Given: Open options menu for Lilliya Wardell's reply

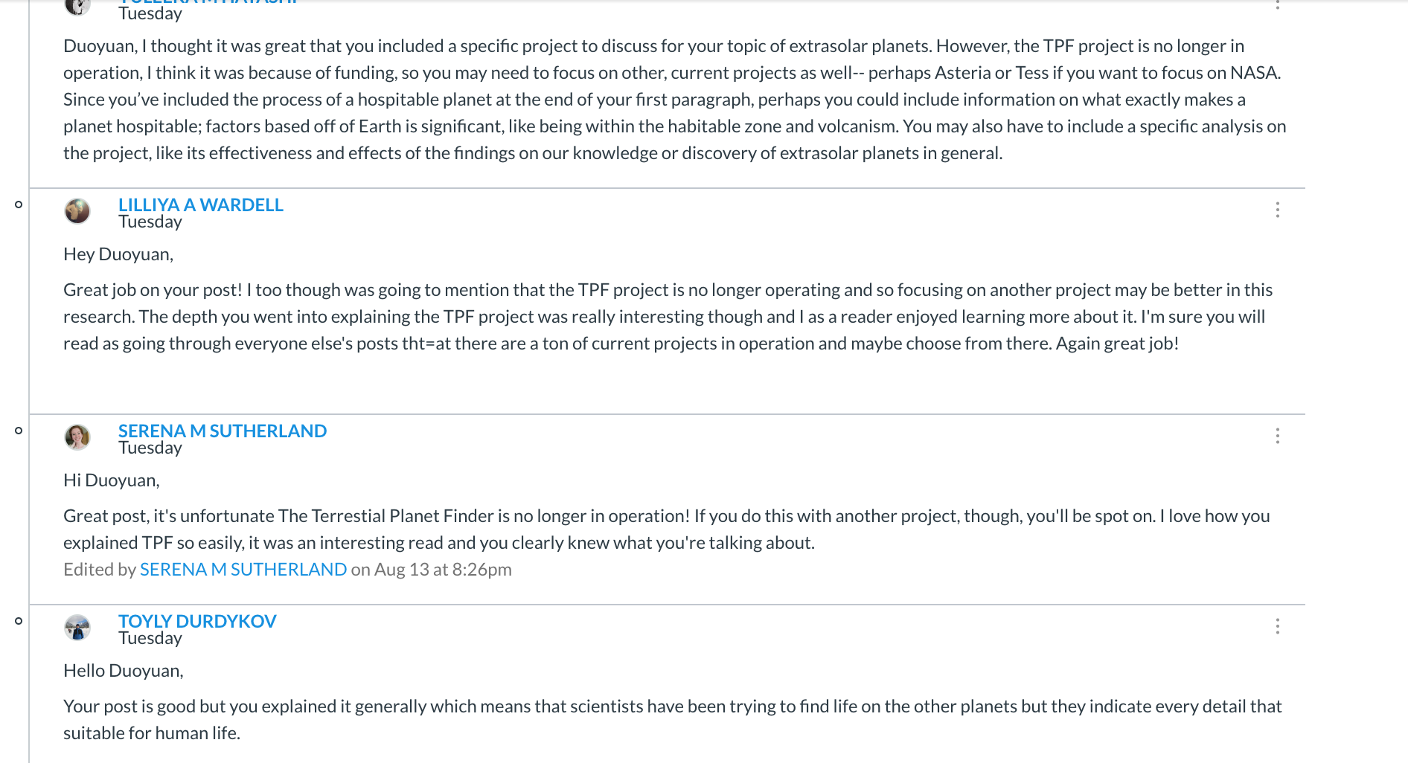Looking at the screenshot, I should (x=1277, y=210).
